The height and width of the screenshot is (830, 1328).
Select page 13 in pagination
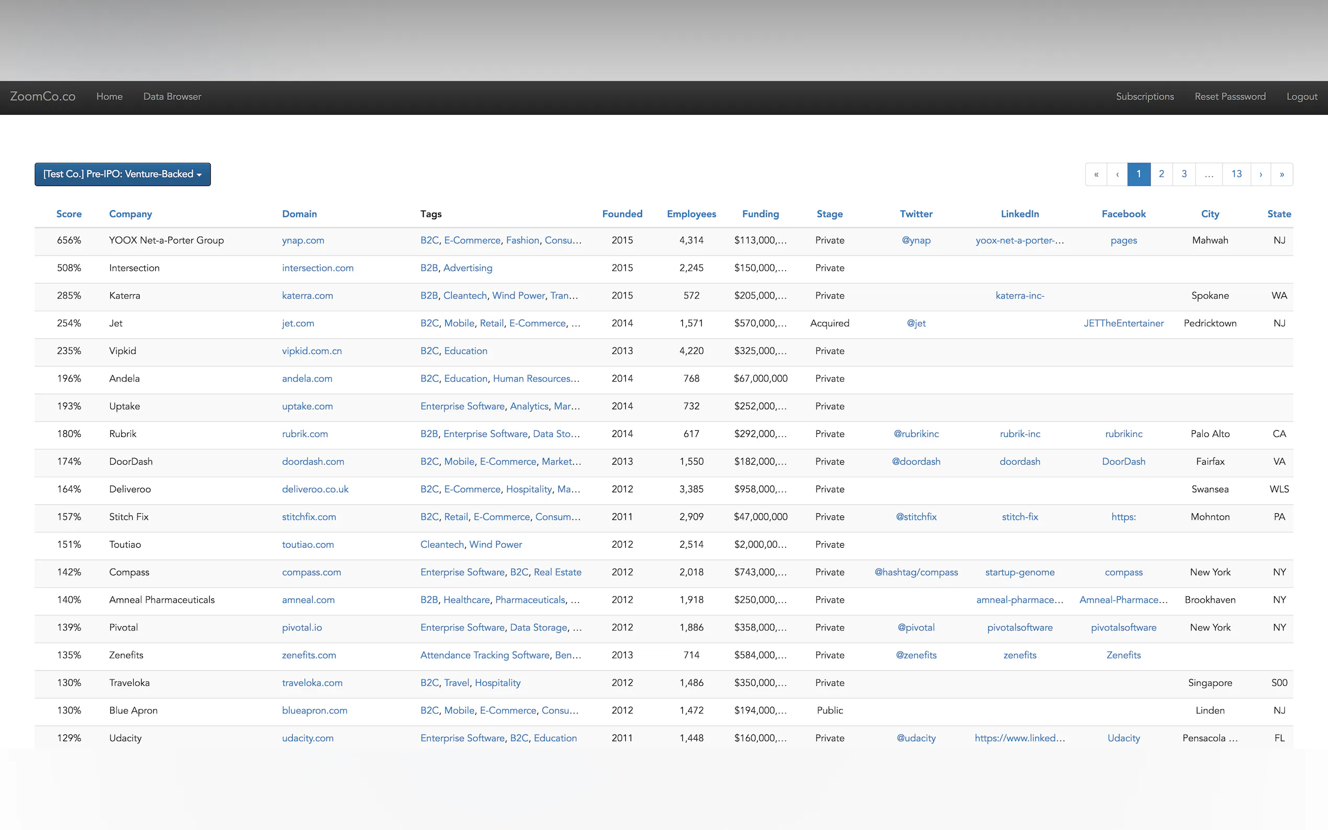point(1237,174)
